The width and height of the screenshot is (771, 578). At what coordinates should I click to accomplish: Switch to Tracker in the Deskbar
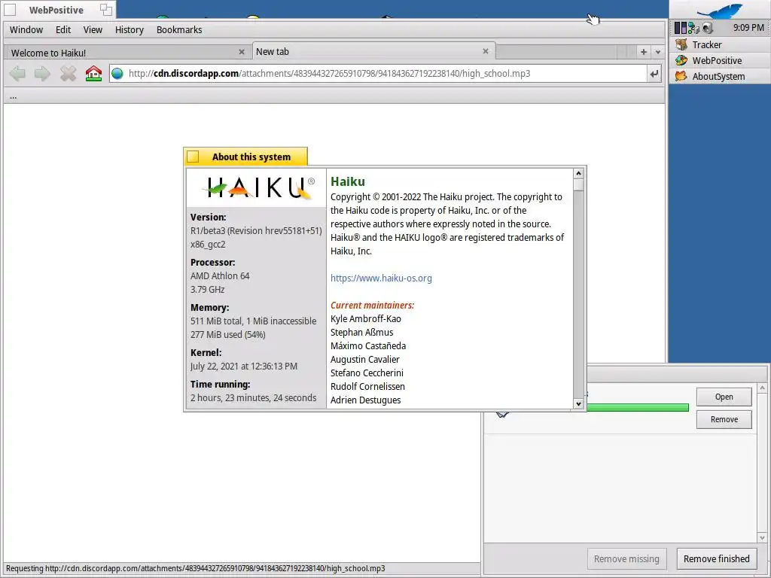coord(719,44)
